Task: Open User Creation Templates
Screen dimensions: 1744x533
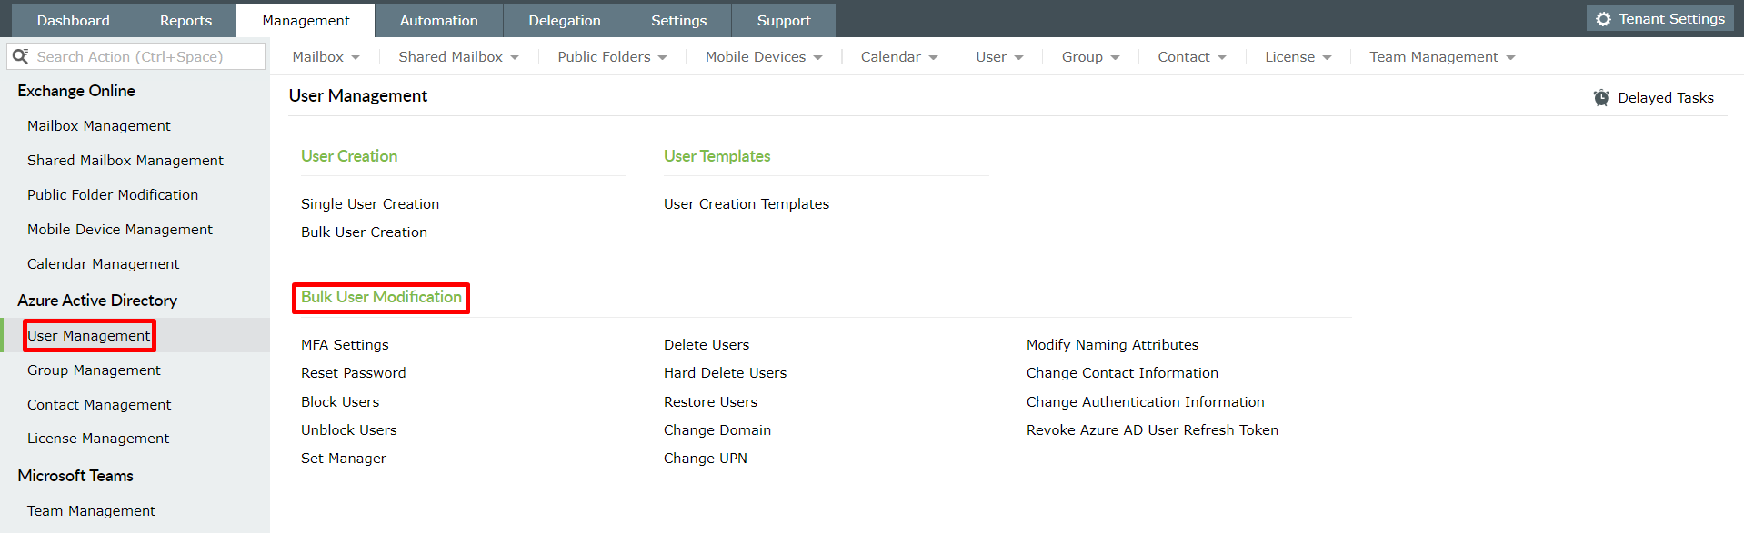Action: (746, 204)
